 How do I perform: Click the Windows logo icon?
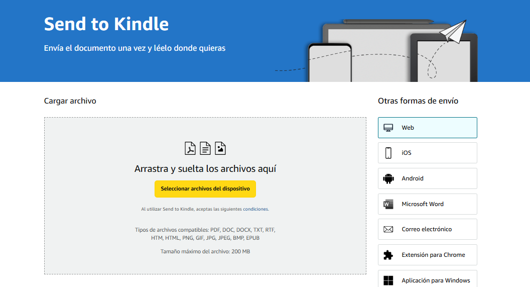[x=388, y=280]
